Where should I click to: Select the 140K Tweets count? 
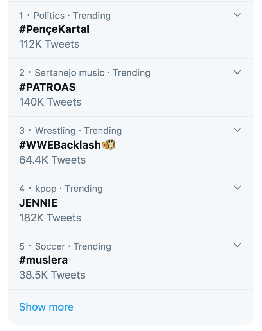[x=50, y=102]
